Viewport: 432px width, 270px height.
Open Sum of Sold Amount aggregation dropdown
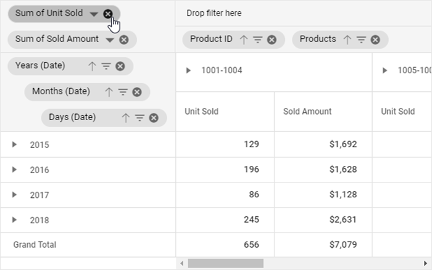tap(110, 39)
